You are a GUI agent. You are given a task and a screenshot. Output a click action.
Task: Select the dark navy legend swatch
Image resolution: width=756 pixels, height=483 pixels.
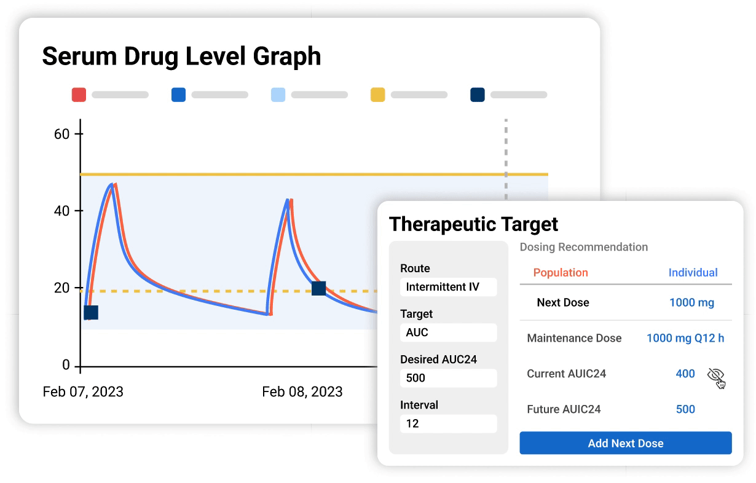[x=476, y=94]
